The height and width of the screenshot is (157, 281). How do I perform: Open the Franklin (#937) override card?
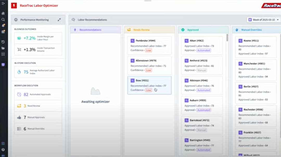pyautogui.click(x=256, y=139)
